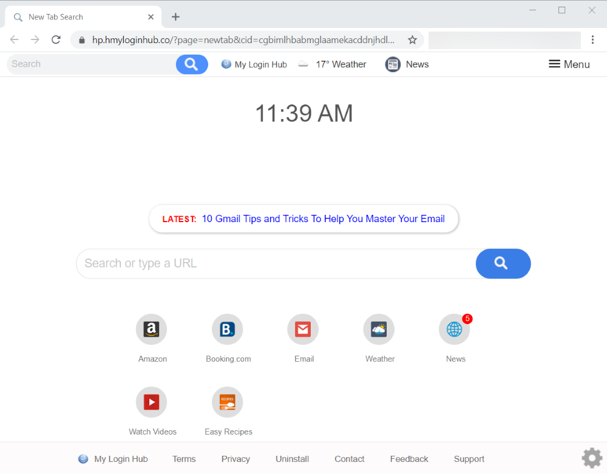
Task: Click the Amazon shortcut label
Action: point(152,359)
